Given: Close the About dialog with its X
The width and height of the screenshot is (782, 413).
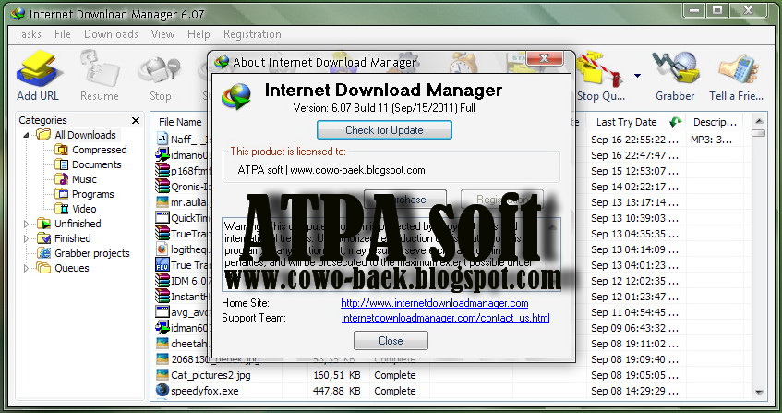Looking at the screenshot, I should click(544, 58).
